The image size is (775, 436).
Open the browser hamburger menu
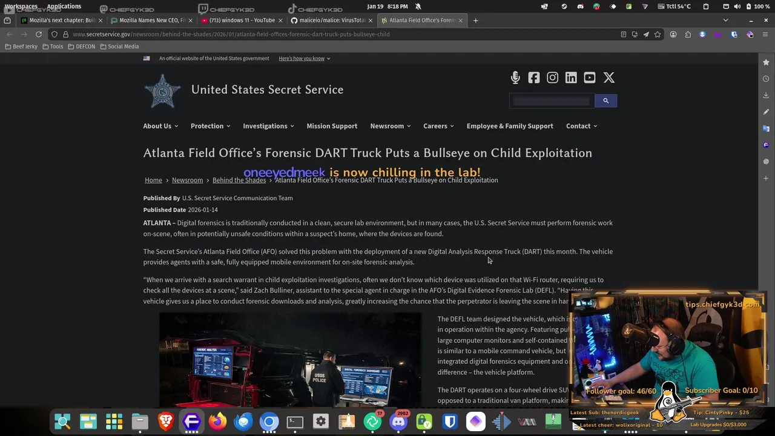(x=766, y=34)
